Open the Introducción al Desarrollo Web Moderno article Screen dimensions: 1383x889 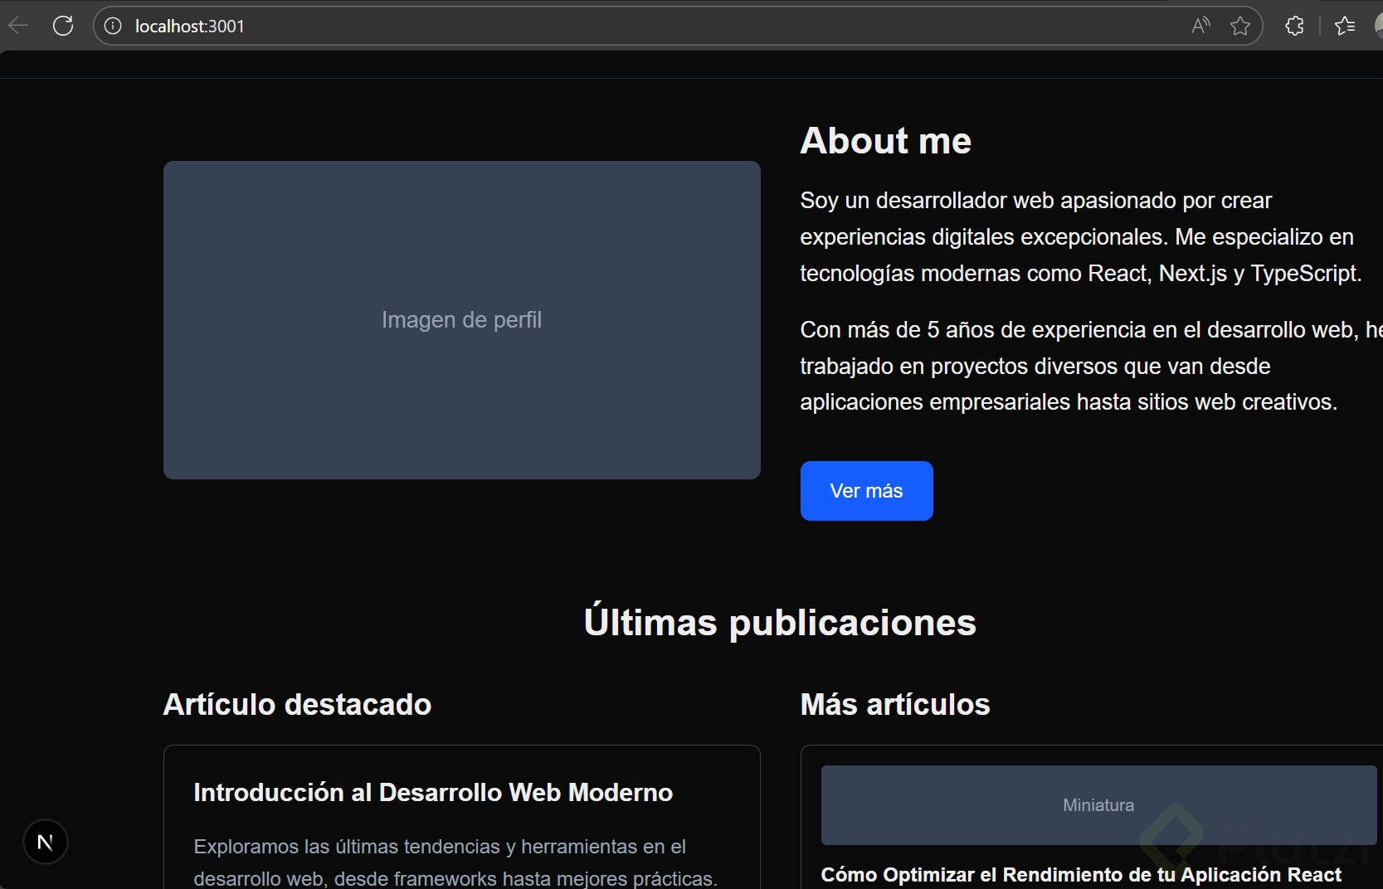433,793
